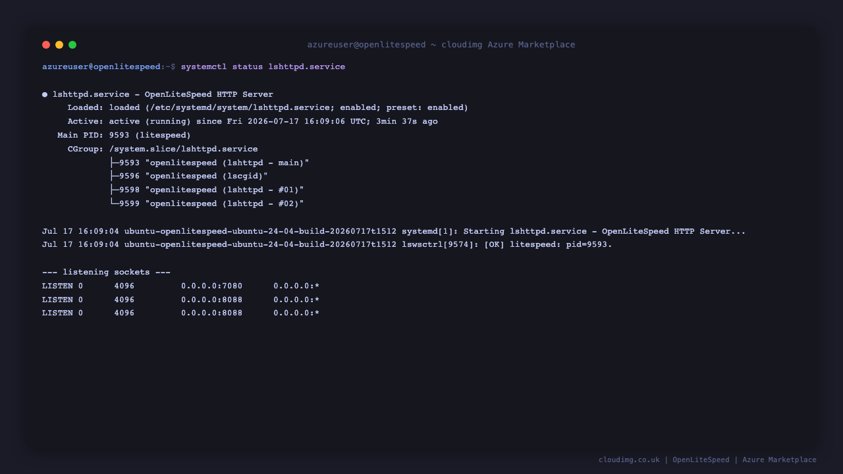Viewport: 843px width, 474px height.
Task: Select process 9596 lscgid tree entry
Action: click(189, 176)
